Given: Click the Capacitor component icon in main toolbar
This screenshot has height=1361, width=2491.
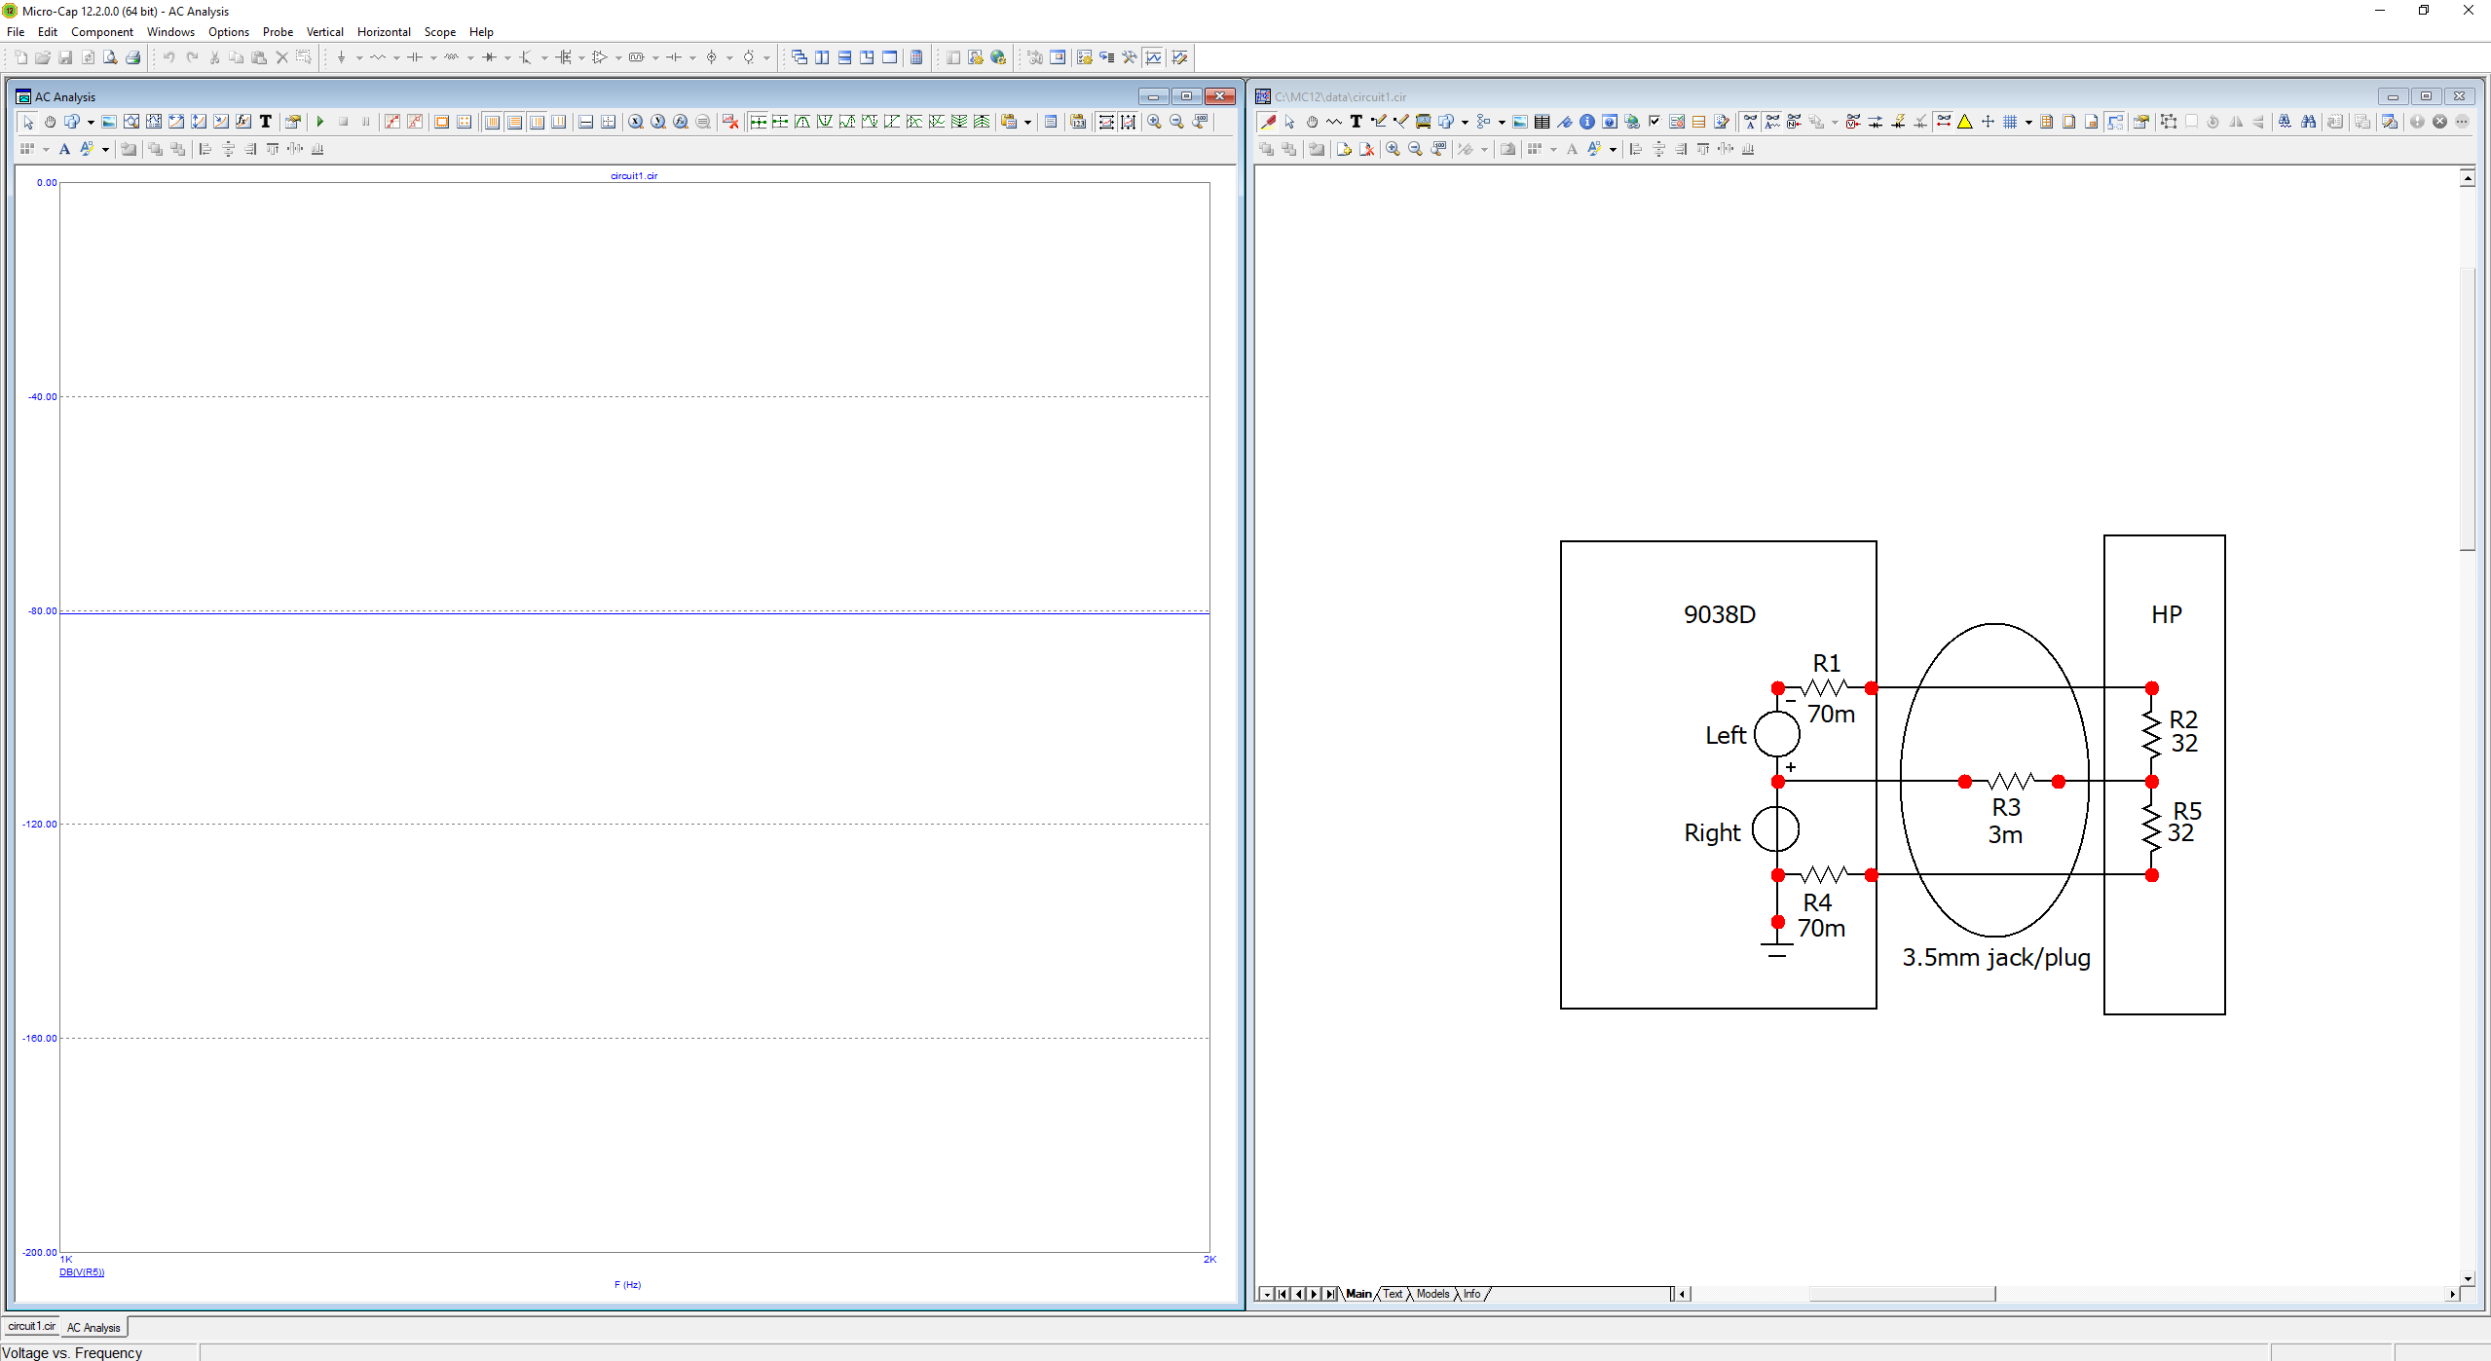Looking at the screenshot, I should coord(414,57).
